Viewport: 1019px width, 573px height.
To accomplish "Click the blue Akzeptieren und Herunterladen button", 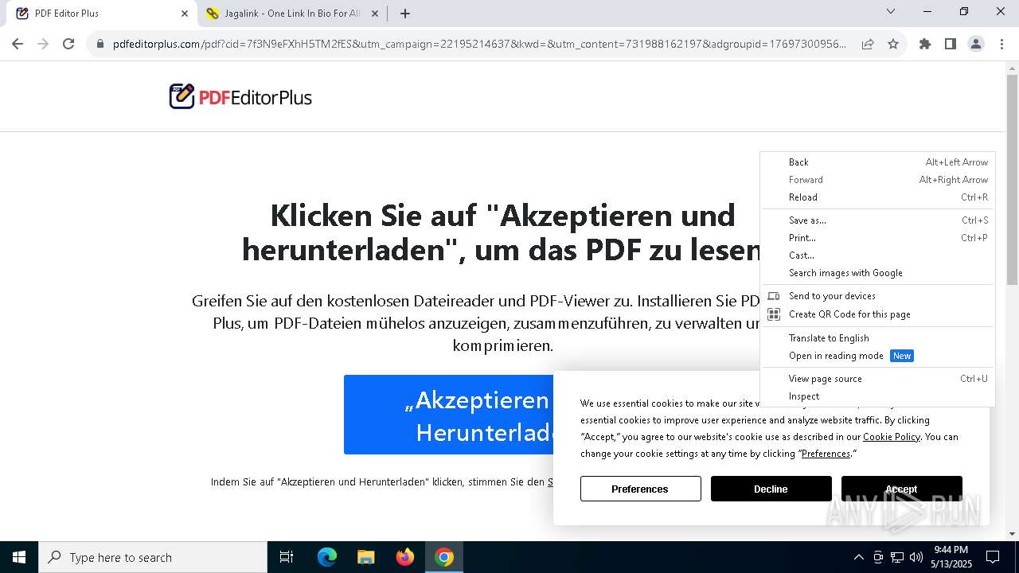I will pos(449,415).
